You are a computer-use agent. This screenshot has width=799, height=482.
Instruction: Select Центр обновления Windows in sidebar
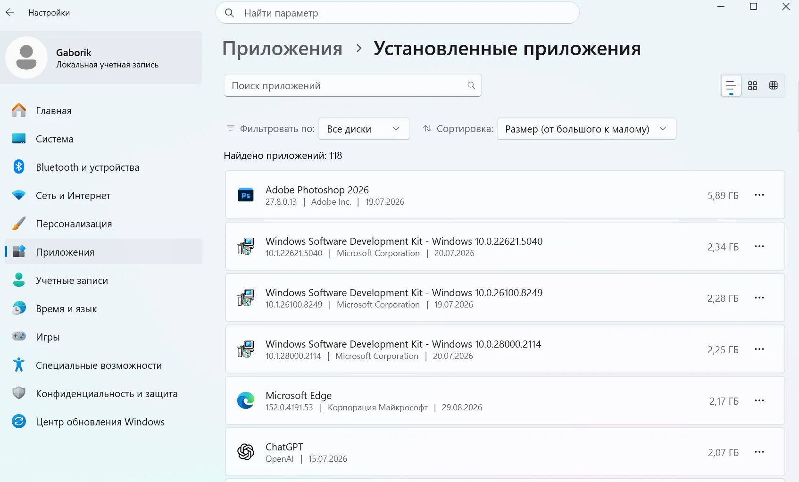[x=103, y=422]
